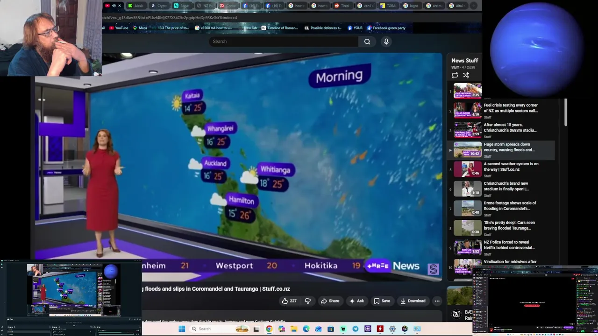Open File Explorer from the taskbar
598x336 pixels.
pyautogui.click(x=294, y=329)
